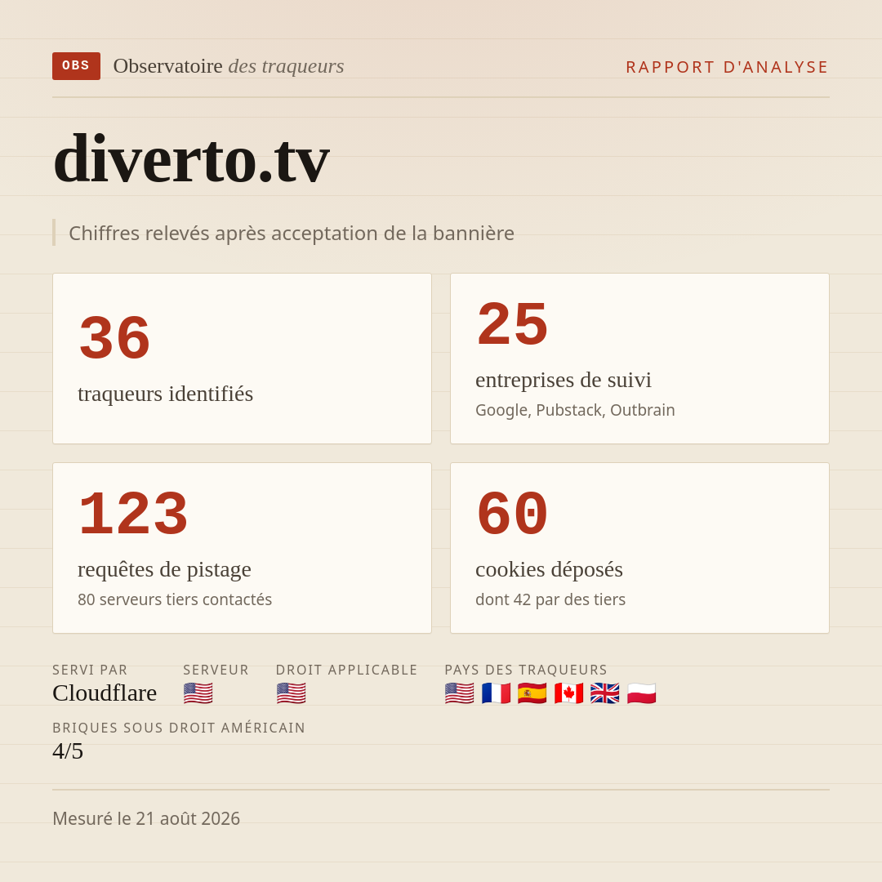Click 'Briques sous droit américain' label
Screen dimensions: 882x882
(179, 728)
